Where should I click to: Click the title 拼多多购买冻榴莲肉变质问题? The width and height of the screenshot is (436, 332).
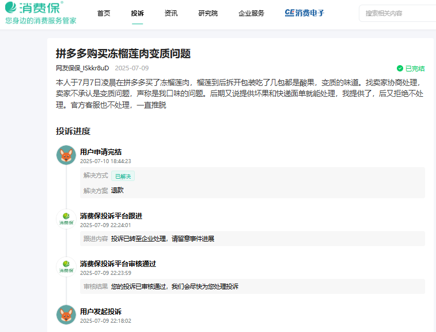click(123, 54)
